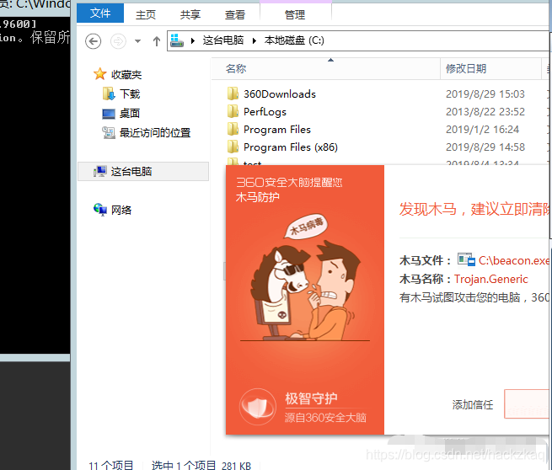This screenshot has height=470, width=552.
Task: Select the Program Files (x86) folder
Action: [x=291, y=147]
